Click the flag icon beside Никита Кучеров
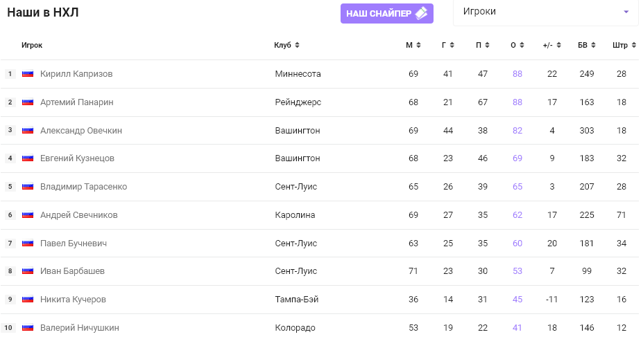Viewport: 643px width, 339px height. (28, 300)
